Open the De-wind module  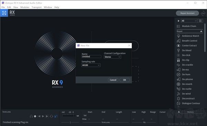(x=184, y=94)
